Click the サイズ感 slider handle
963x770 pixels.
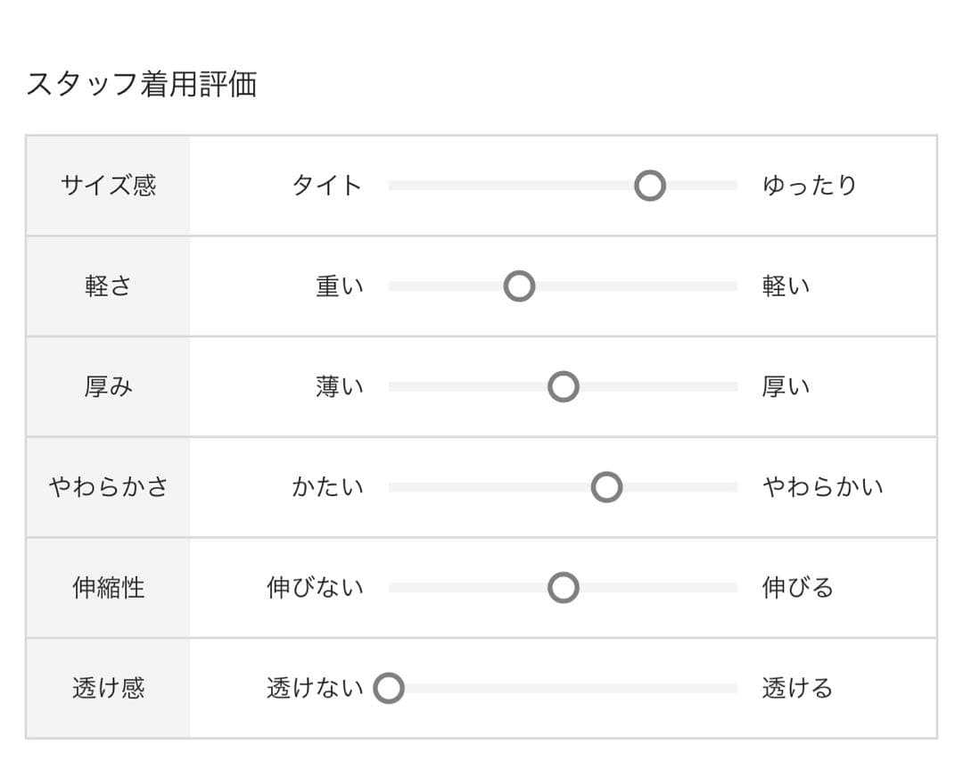tap(650, 186)
